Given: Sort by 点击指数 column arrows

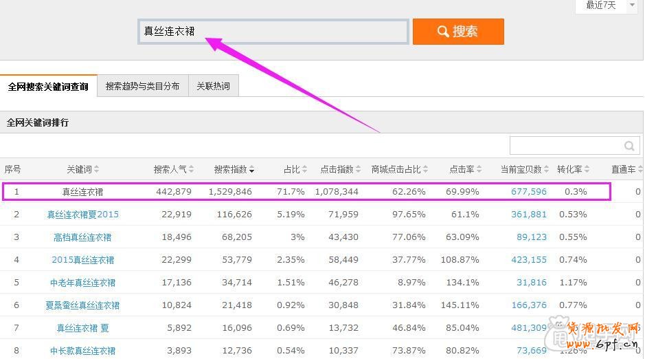Looking at the screenshot, I should [x=358, y=169].
